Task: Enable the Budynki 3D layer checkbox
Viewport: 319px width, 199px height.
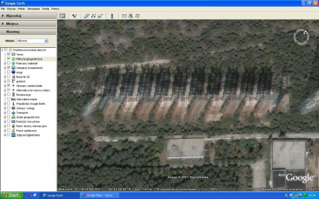Action: (x=9, y=77)
